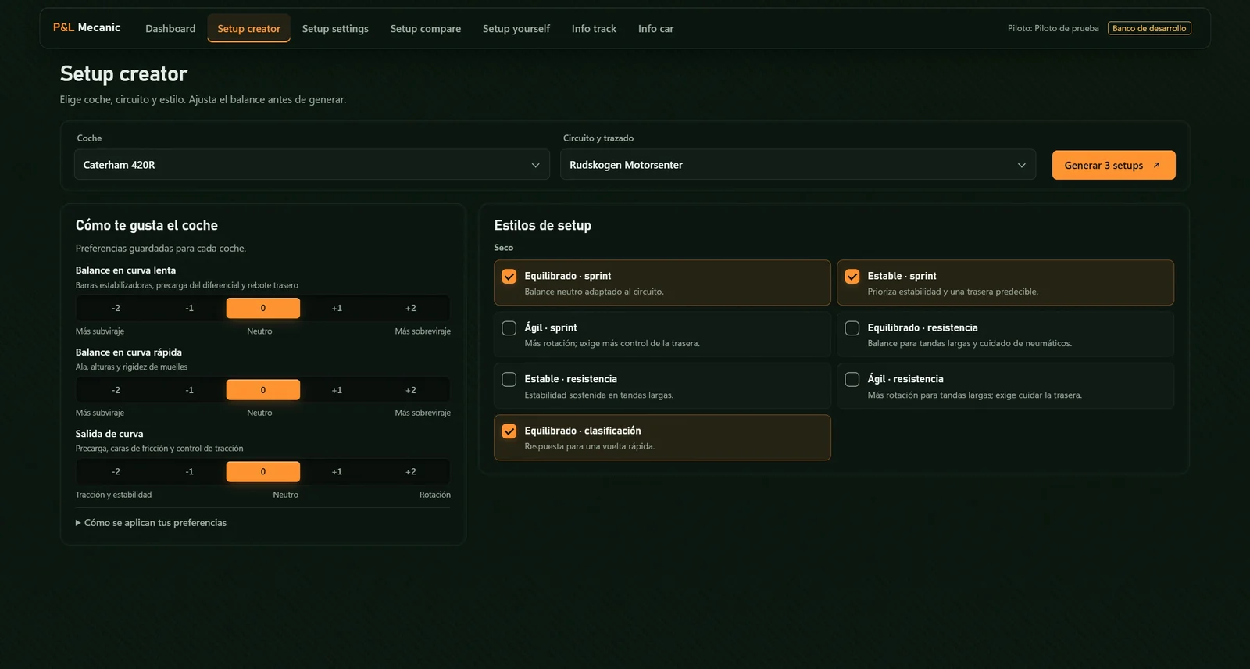The height and width of the screenshot is (669, 1250).
Task: Open the Coche dropdown showing Caterham 420R
Action: (x=312, y=165)
